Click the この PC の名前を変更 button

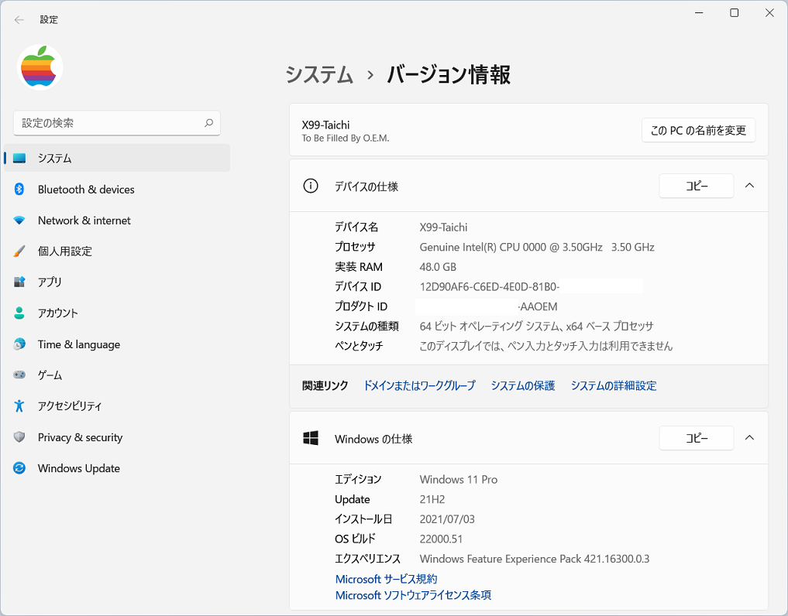coord(698,131)
